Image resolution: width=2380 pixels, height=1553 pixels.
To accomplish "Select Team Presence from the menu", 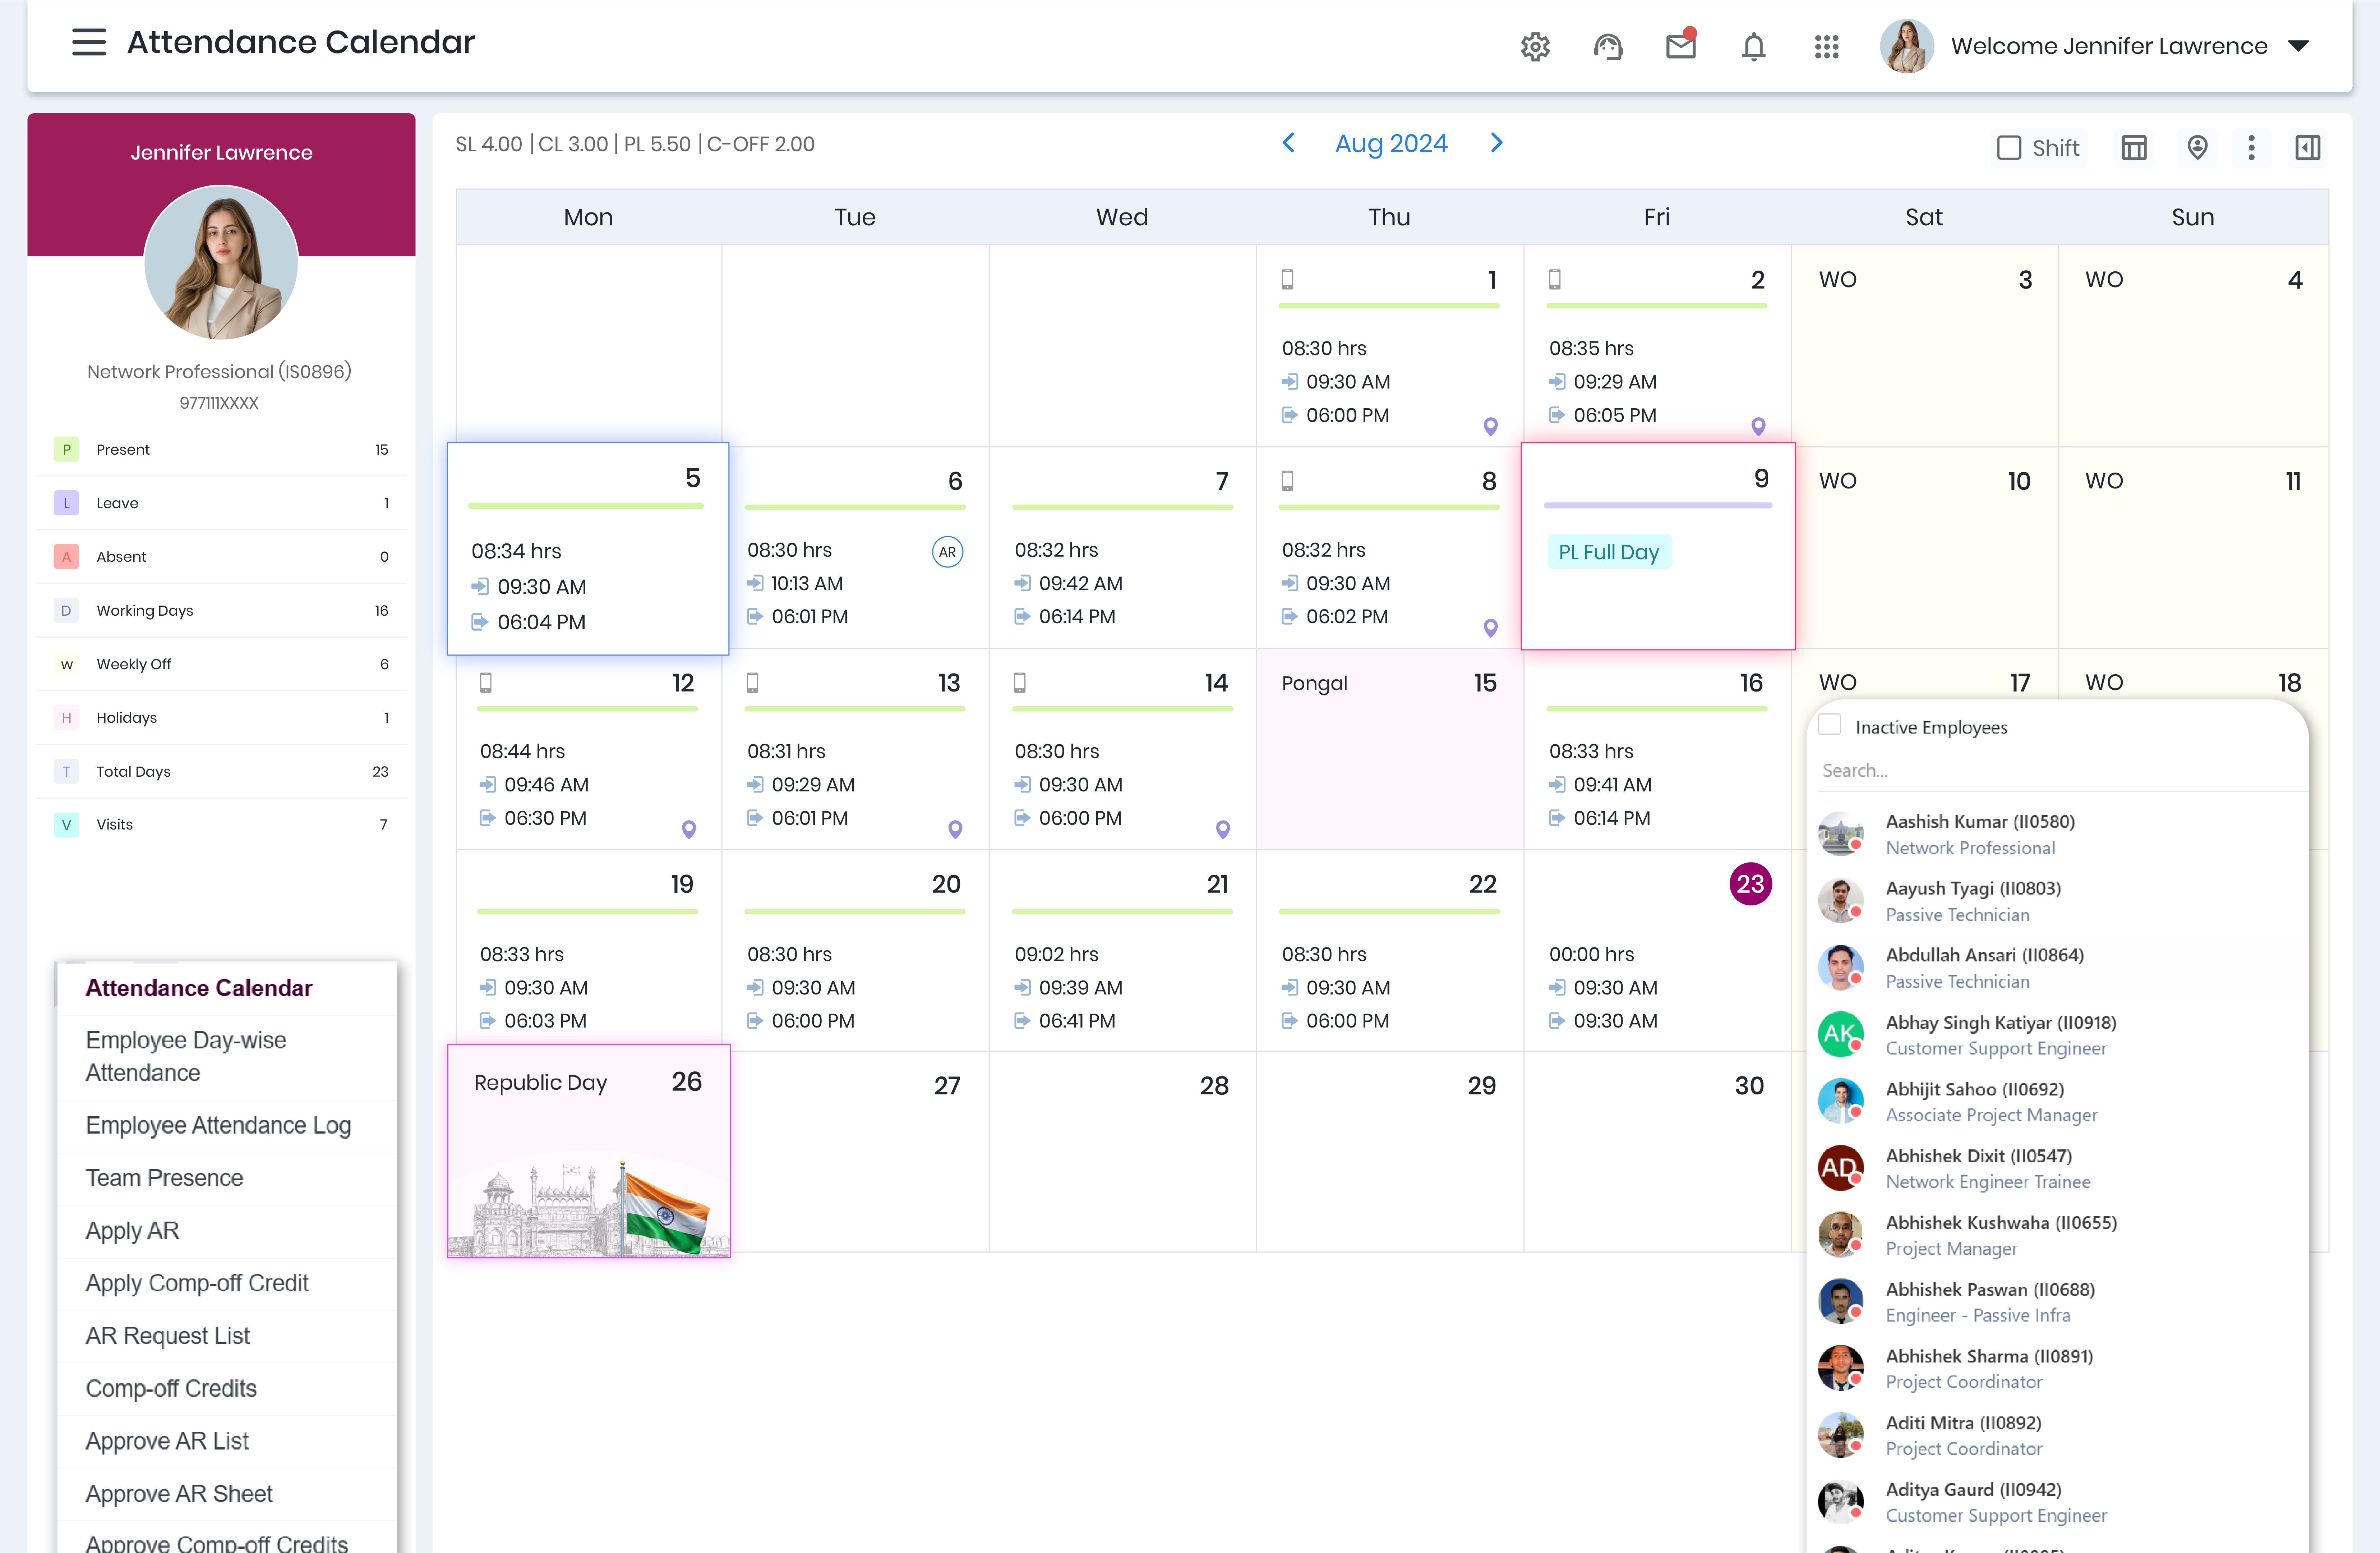I will coord(227,1178).
